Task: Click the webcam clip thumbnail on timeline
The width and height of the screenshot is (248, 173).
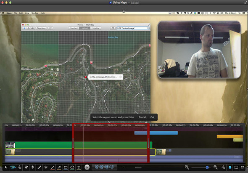Action: click(x=10, y=145)
